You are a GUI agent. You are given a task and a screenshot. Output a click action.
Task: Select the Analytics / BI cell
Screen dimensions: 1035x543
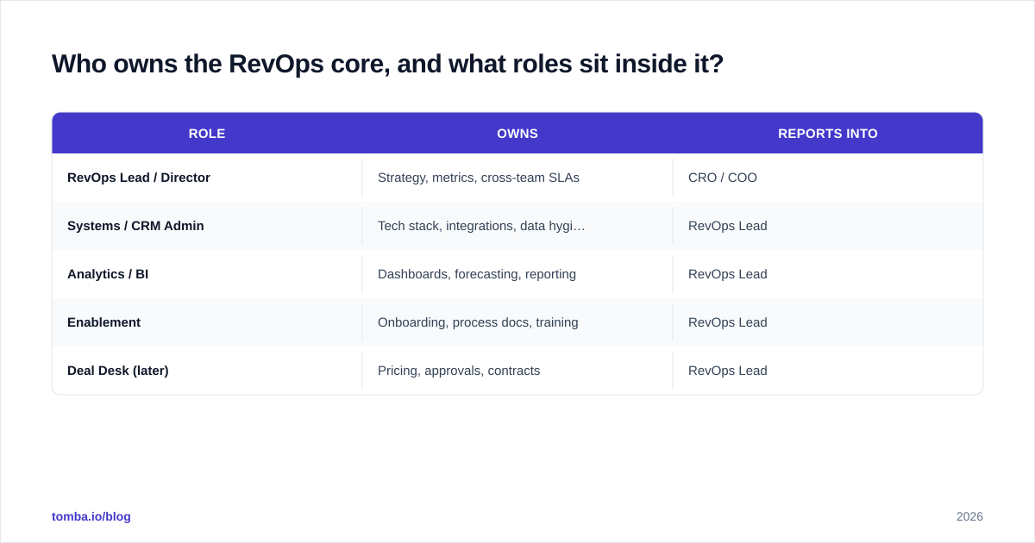pos(207,274)
